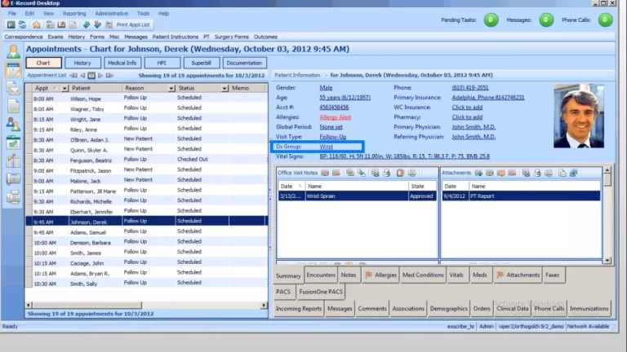Click green add icon in Attachments toolbar

(478, 173)
